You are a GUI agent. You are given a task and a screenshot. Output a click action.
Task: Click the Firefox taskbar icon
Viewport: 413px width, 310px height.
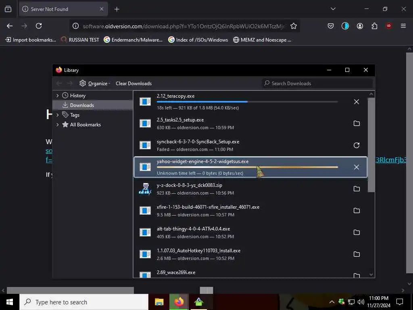[x=179, y=302]
